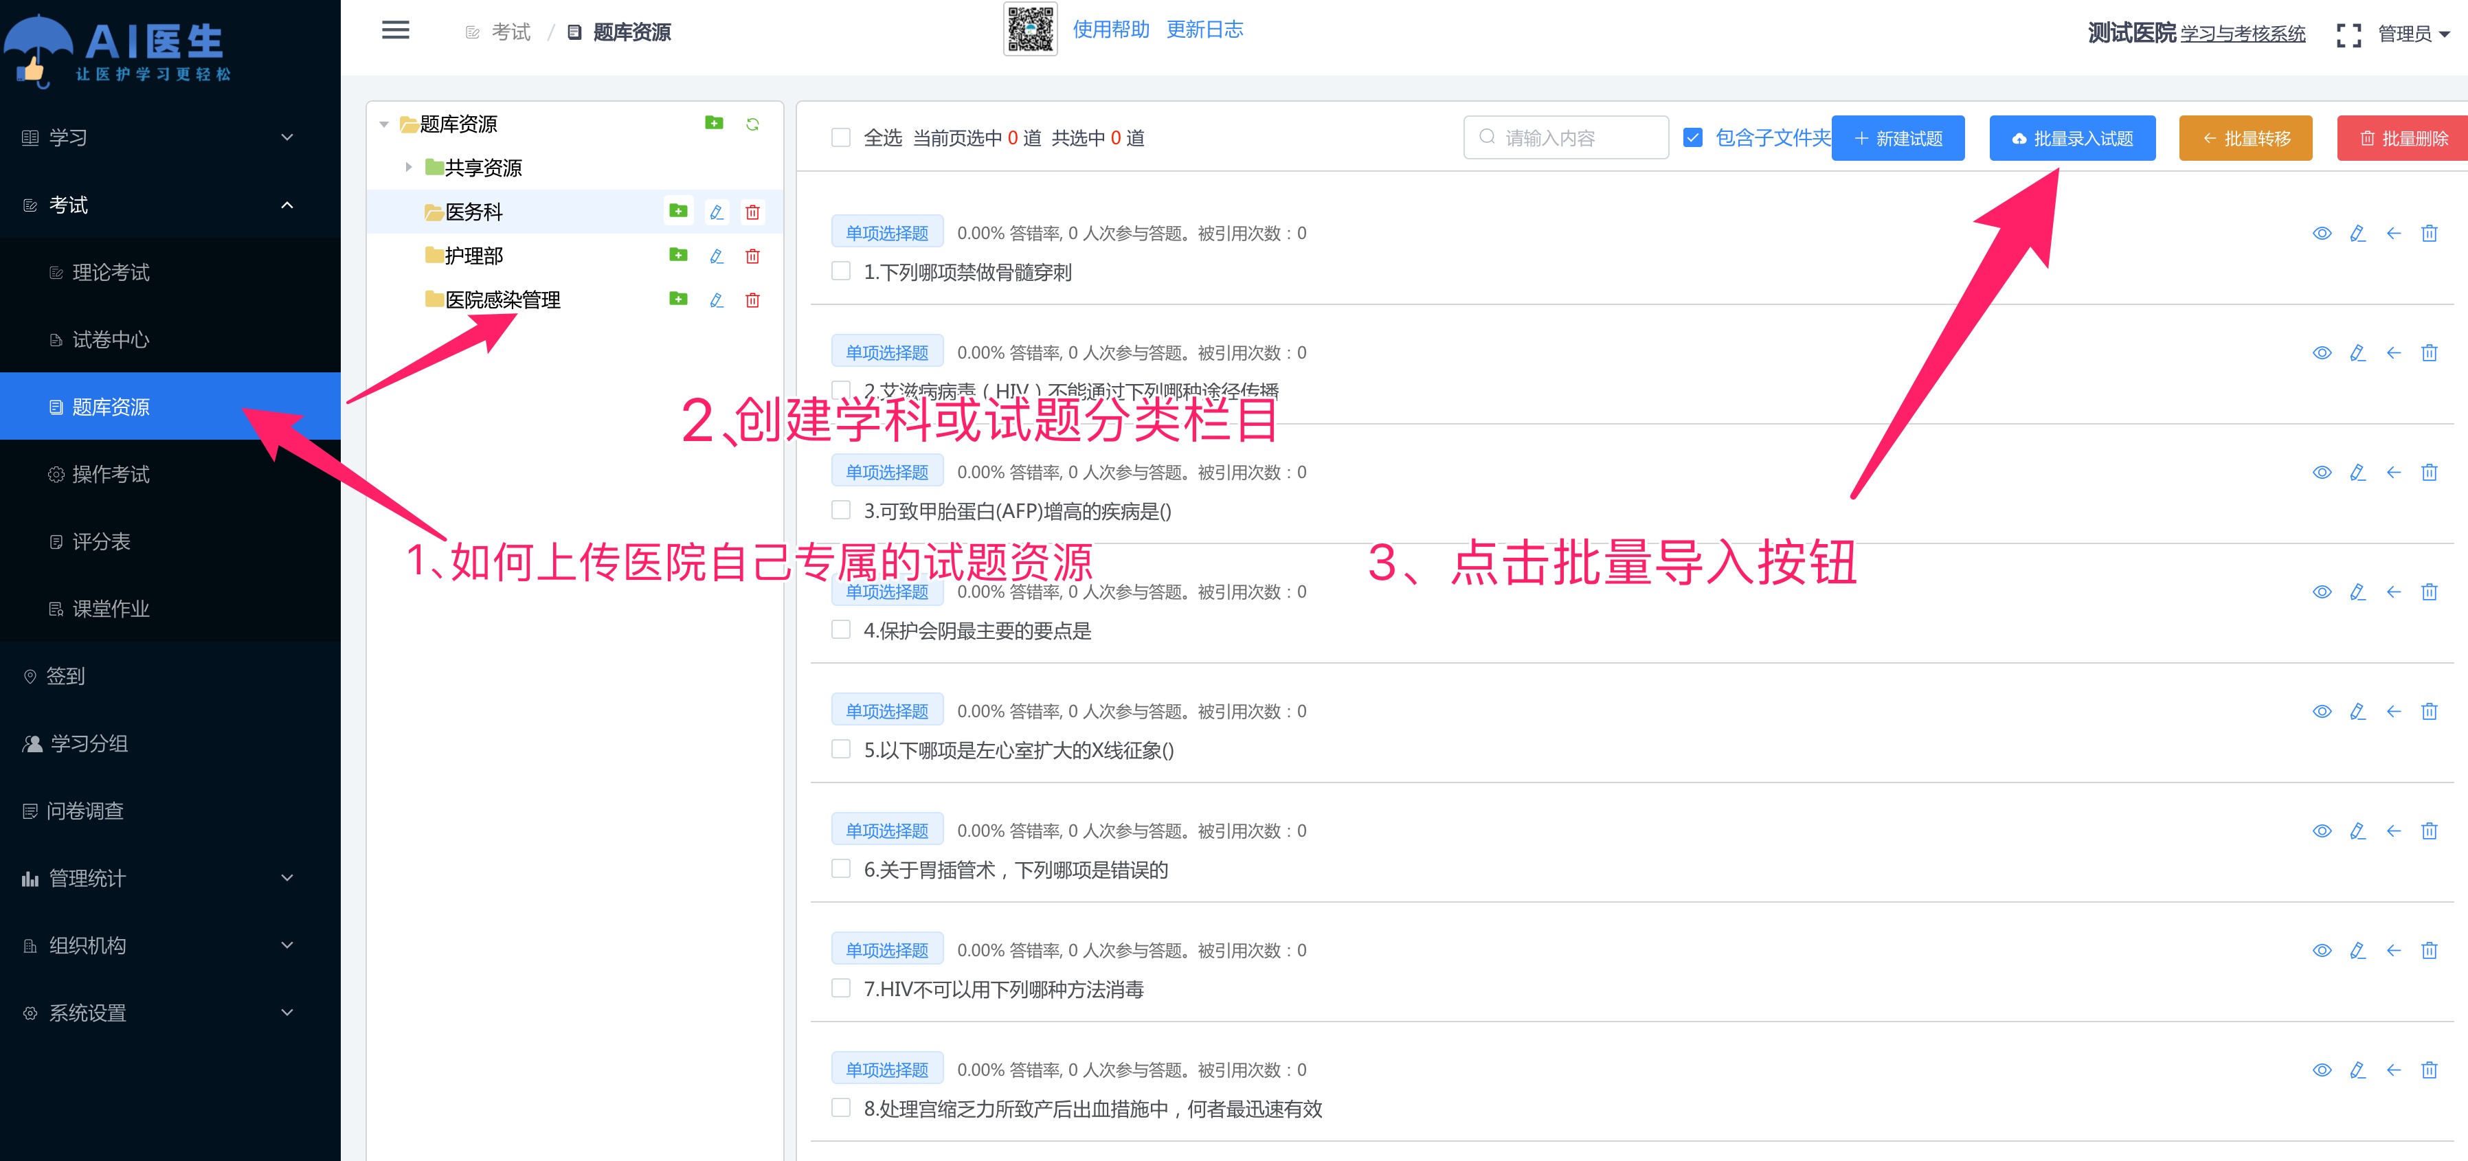Open the 管理员 user dropdown
The width and height of the screenshot is (2468, 1161).
(2414, 34)
